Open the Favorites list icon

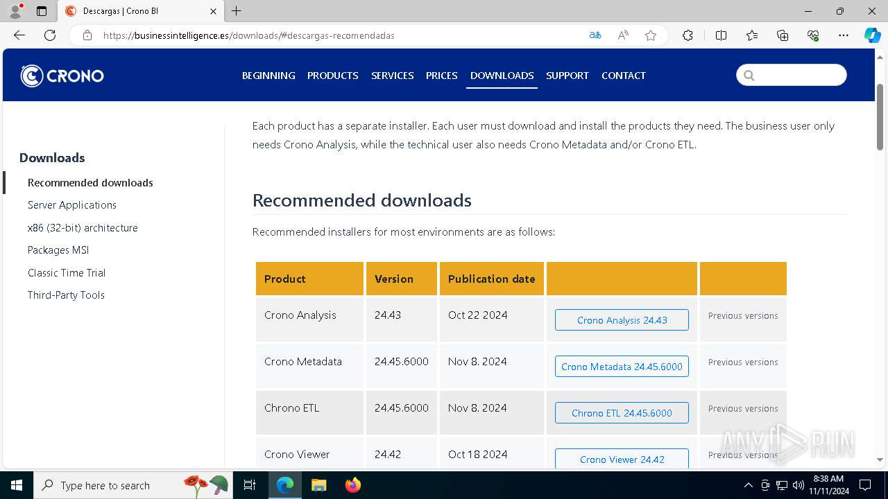pyautogui.click(x=752, y=35)
